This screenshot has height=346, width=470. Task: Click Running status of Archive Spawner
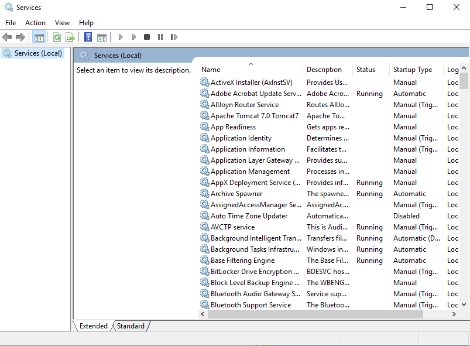tap(369, 194)
